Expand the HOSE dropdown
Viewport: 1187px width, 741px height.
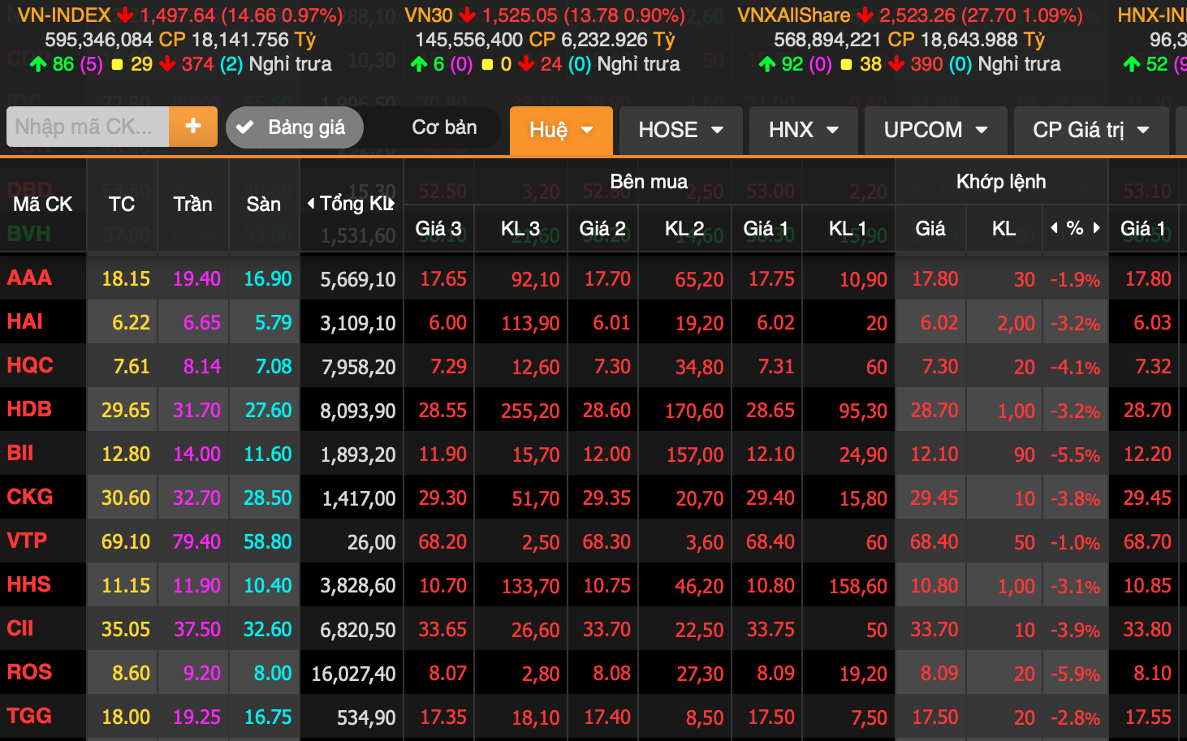pyautogui.click(x=680, y=130)
